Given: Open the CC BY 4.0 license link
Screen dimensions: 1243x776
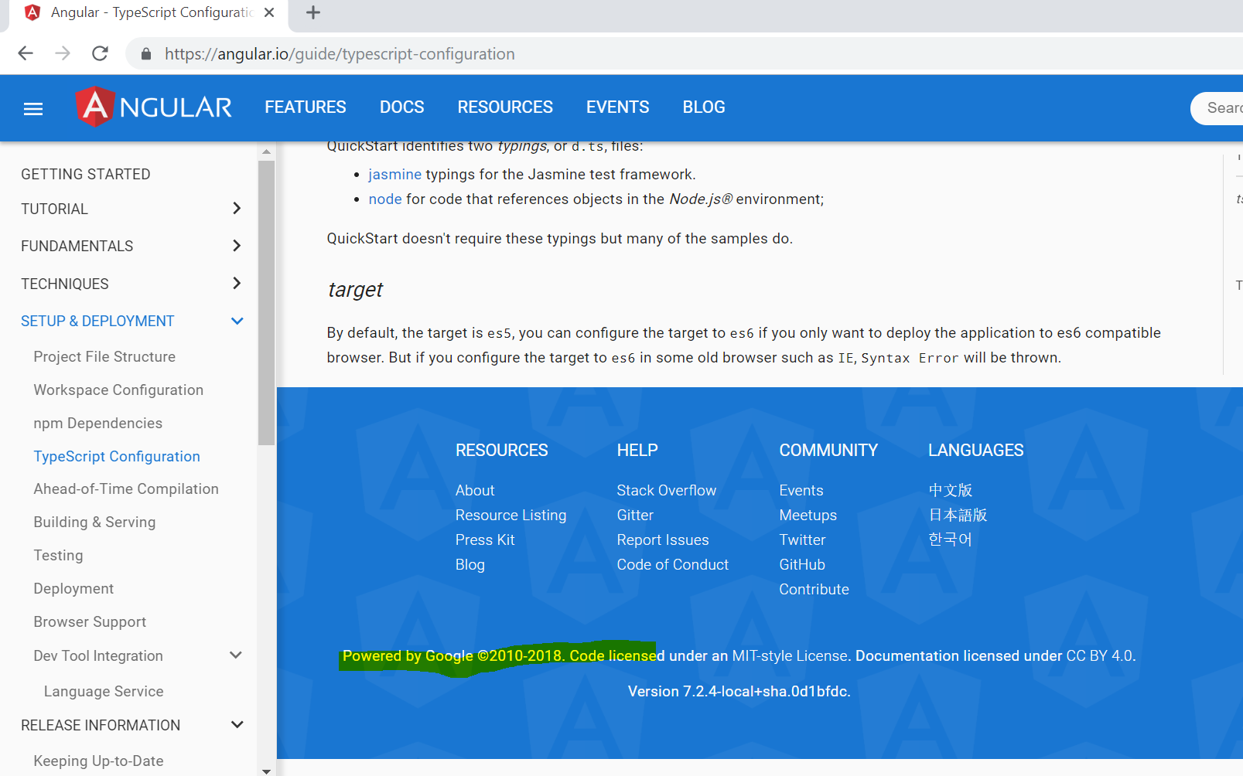Looking at the screenshot, I should pos(1099,656).
